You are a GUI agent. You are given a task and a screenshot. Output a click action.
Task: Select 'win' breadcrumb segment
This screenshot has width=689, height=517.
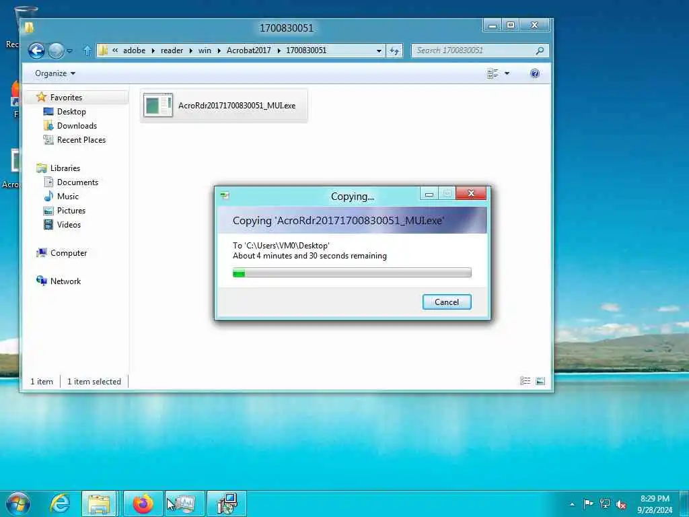click(x=205, y=50)
